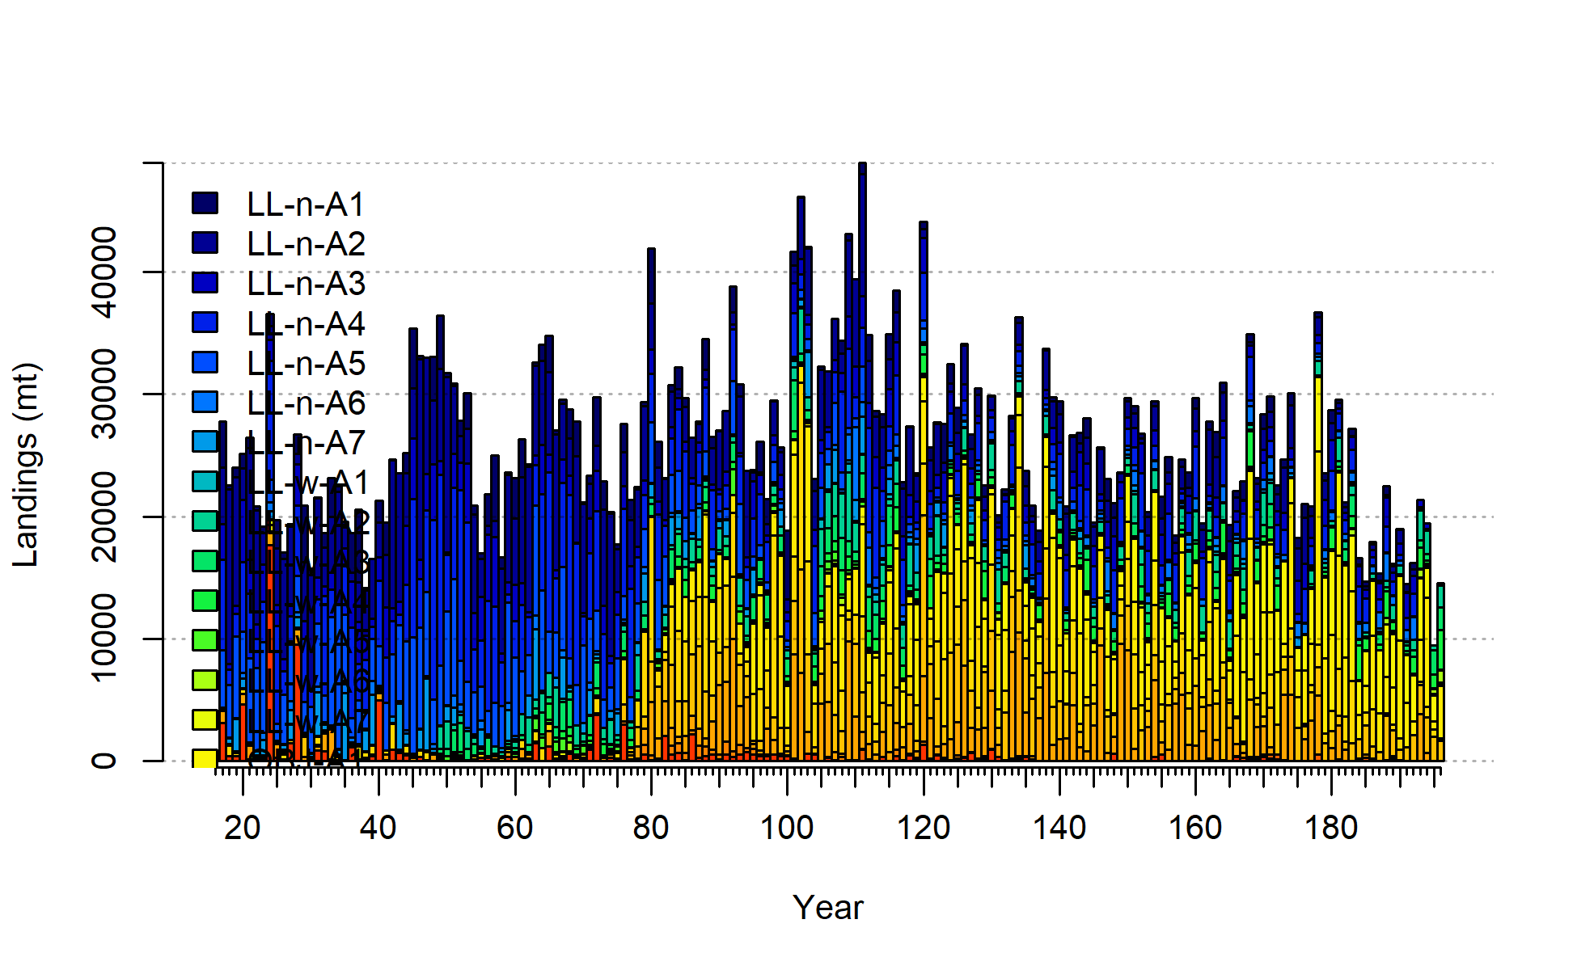Select the LL-n-A1 legend label

(x=306, y=205)
